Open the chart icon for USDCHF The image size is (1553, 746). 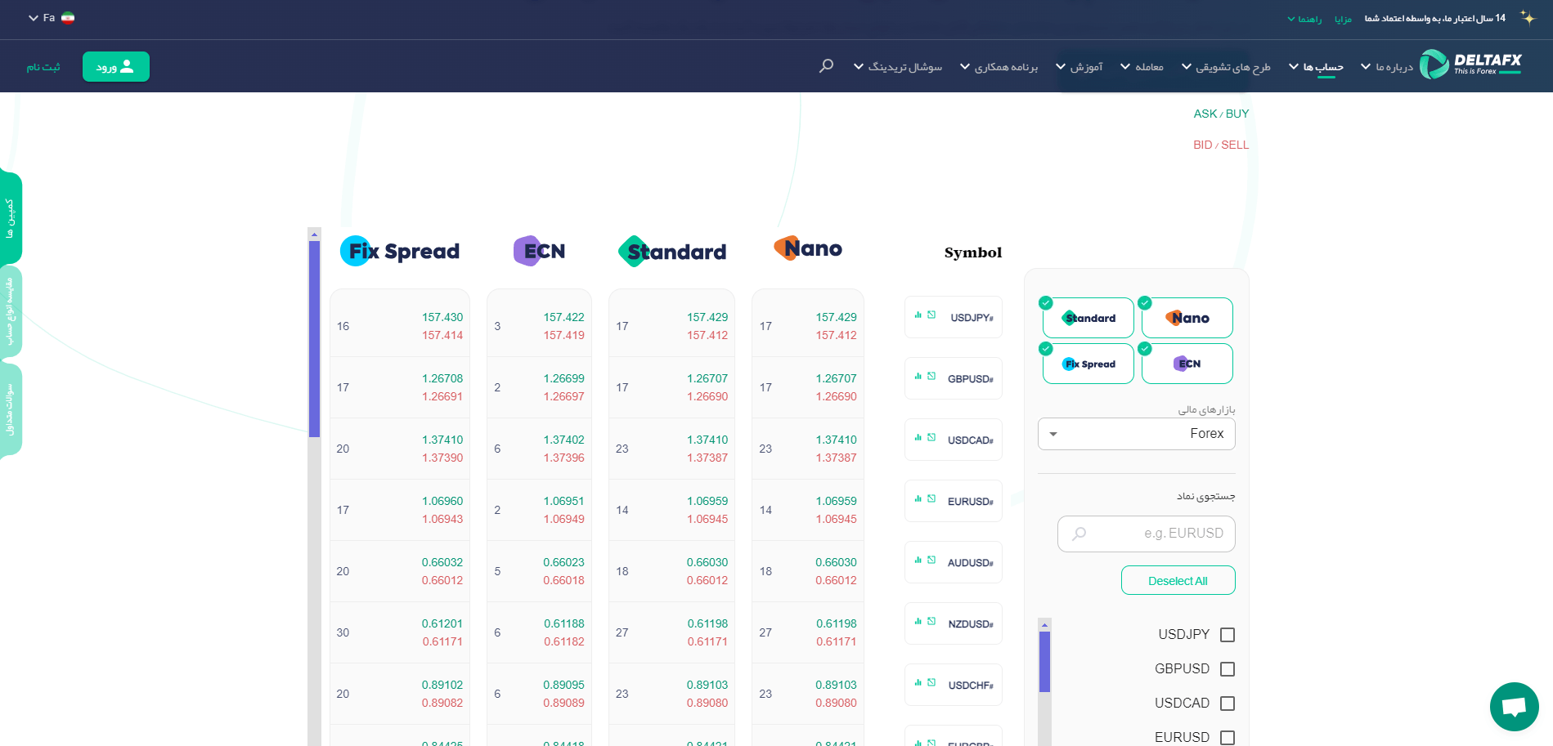click(x=918, y=682)
